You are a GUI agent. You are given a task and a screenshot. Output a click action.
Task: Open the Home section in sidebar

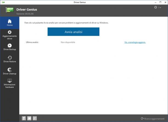point(10,23)
